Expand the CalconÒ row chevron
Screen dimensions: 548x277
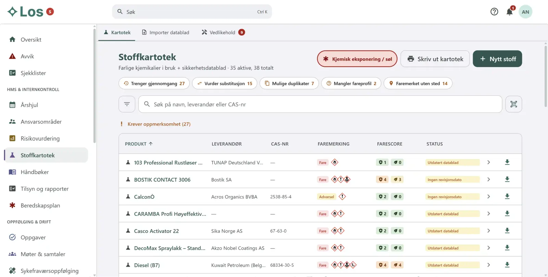click(489, 196)
